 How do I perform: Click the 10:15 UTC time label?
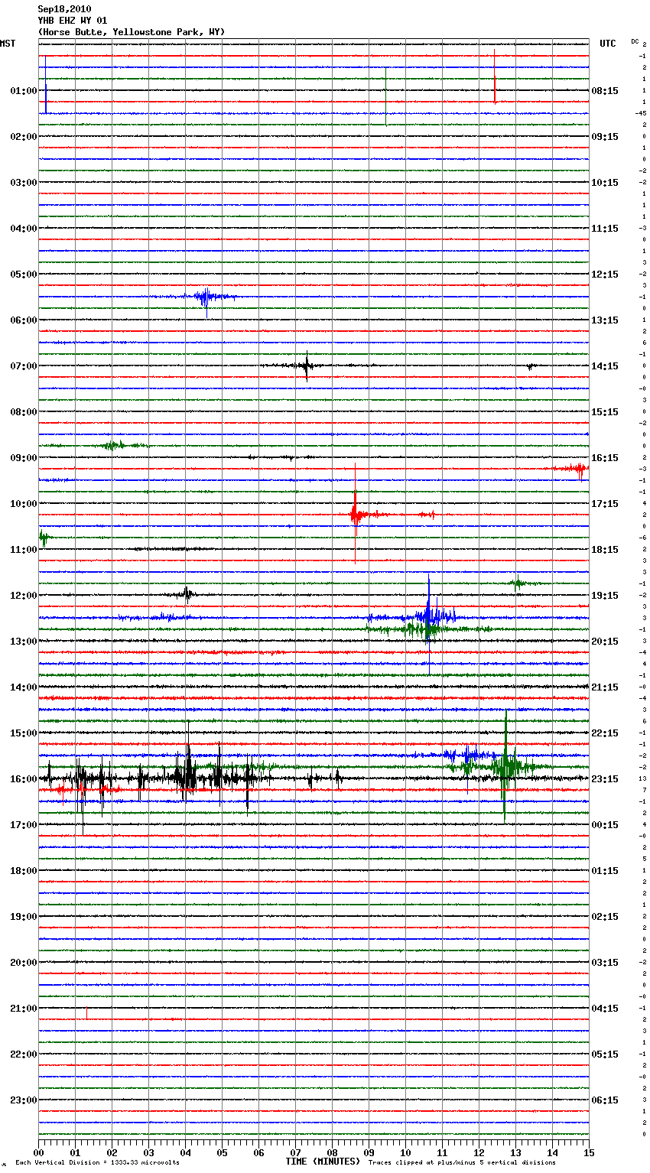(605, 183)
